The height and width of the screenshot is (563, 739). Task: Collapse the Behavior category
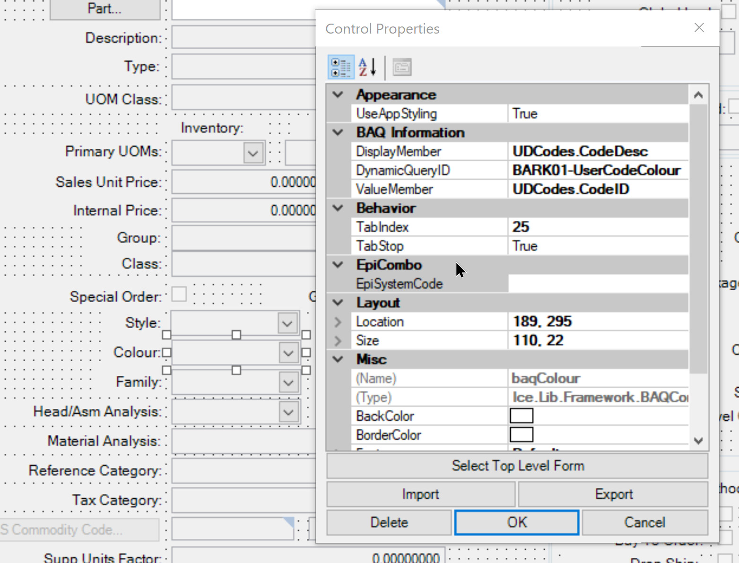pyautogui.click(x=338, y=208)
